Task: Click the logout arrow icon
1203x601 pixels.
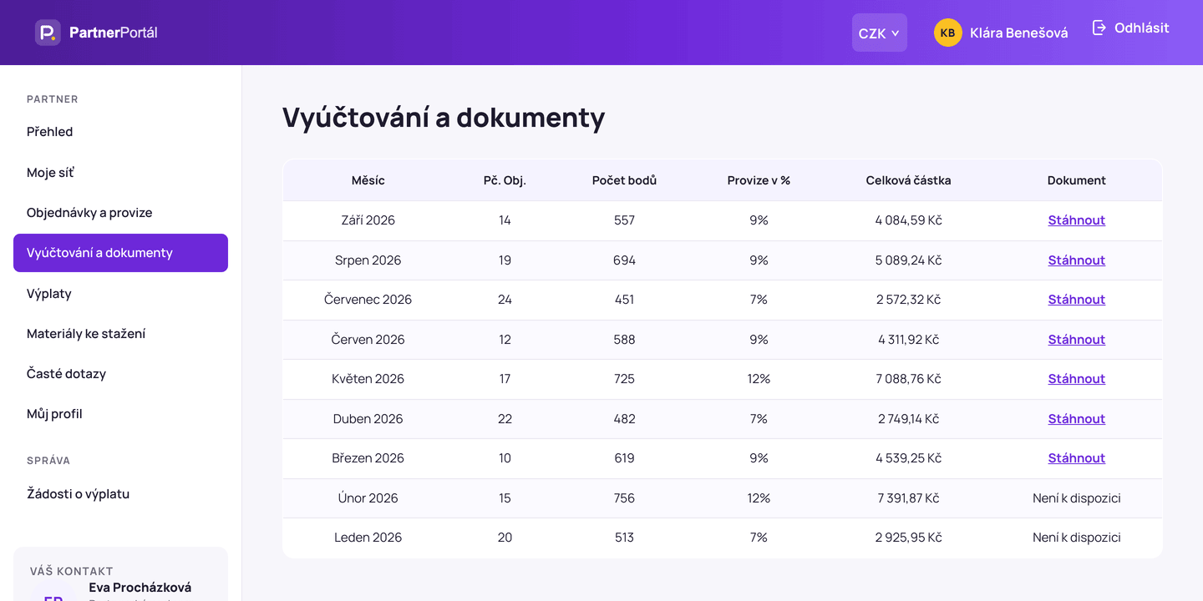Action: pyautogui.click(x=1099, y=28)
